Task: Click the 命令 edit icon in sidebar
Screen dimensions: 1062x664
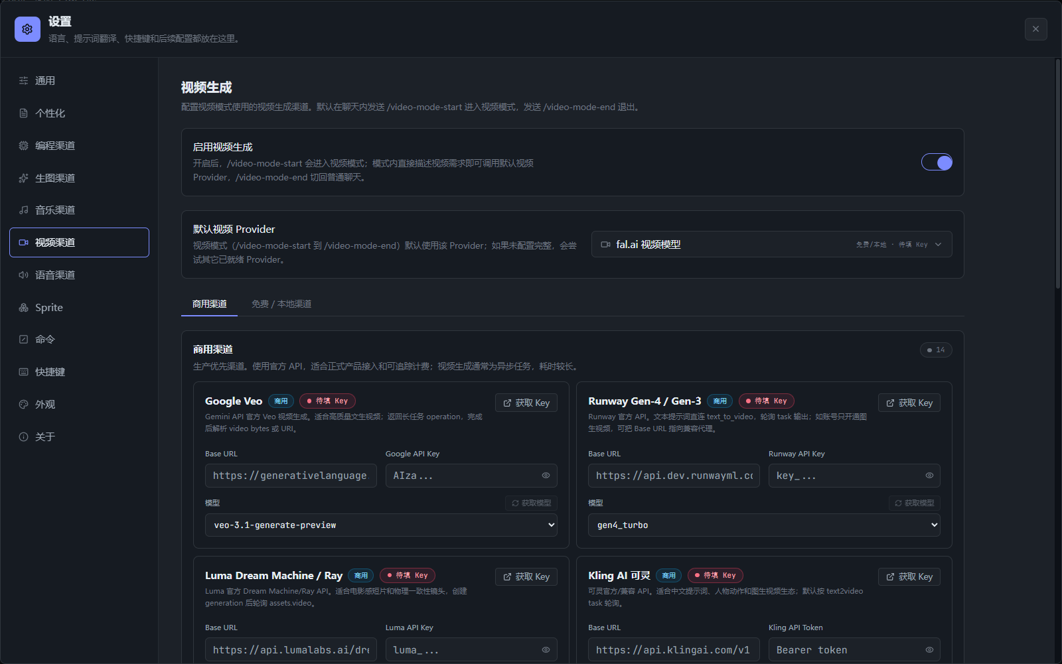Action: [23, 340]
